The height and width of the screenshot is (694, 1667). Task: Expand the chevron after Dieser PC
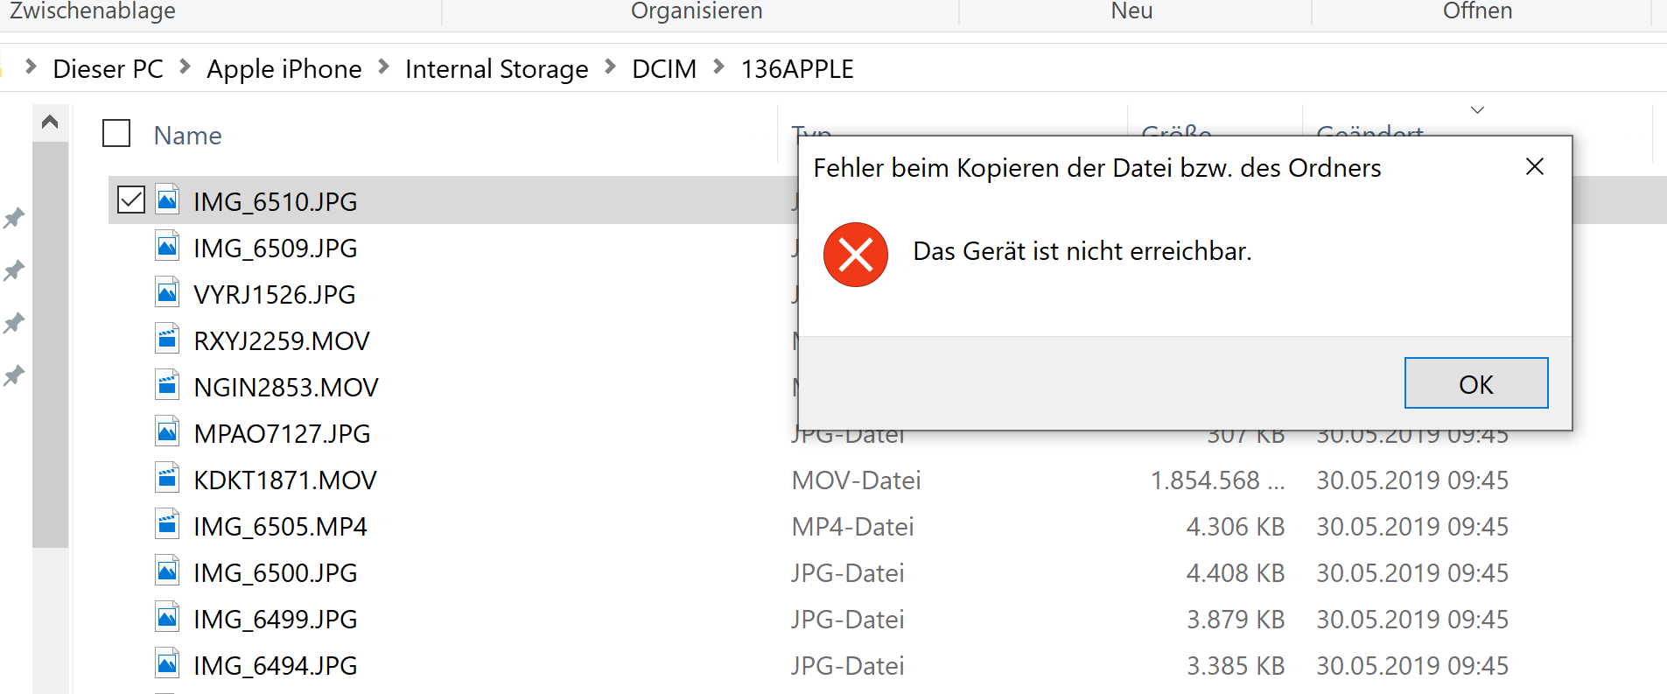[185, 67]
